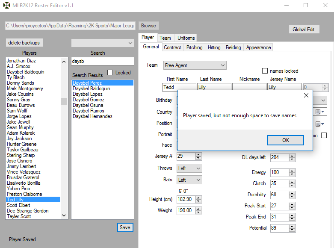Decrease the Jersey # value

(x=198, y=158)
